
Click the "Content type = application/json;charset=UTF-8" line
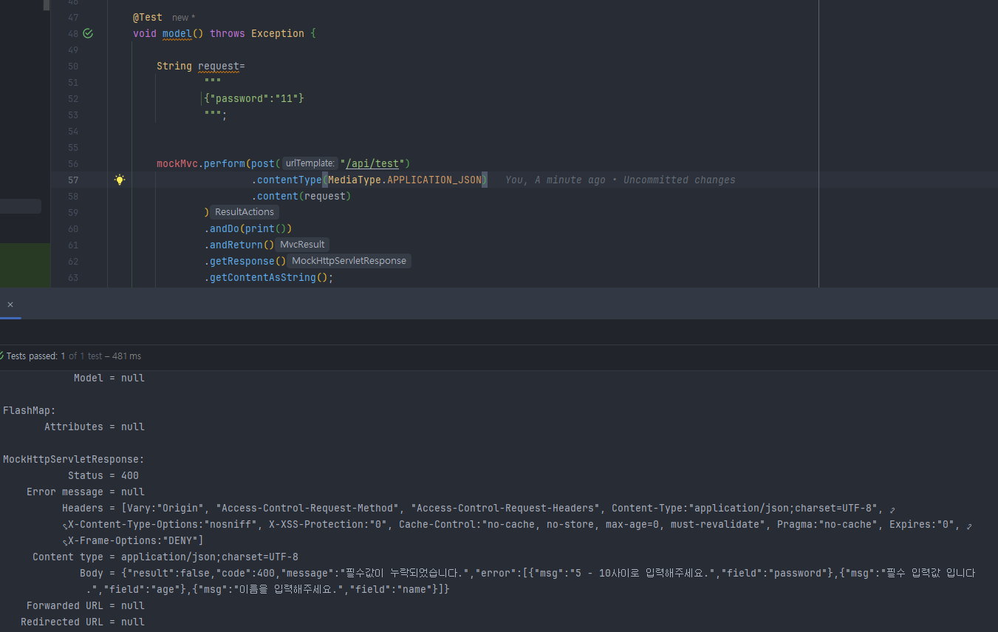coord(165,557)
